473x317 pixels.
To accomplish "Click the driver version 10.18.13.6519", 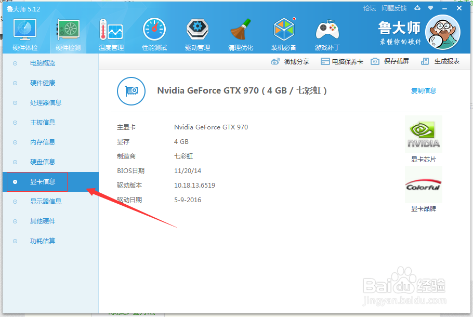I will pyautogui.click(x=194, y=185).
